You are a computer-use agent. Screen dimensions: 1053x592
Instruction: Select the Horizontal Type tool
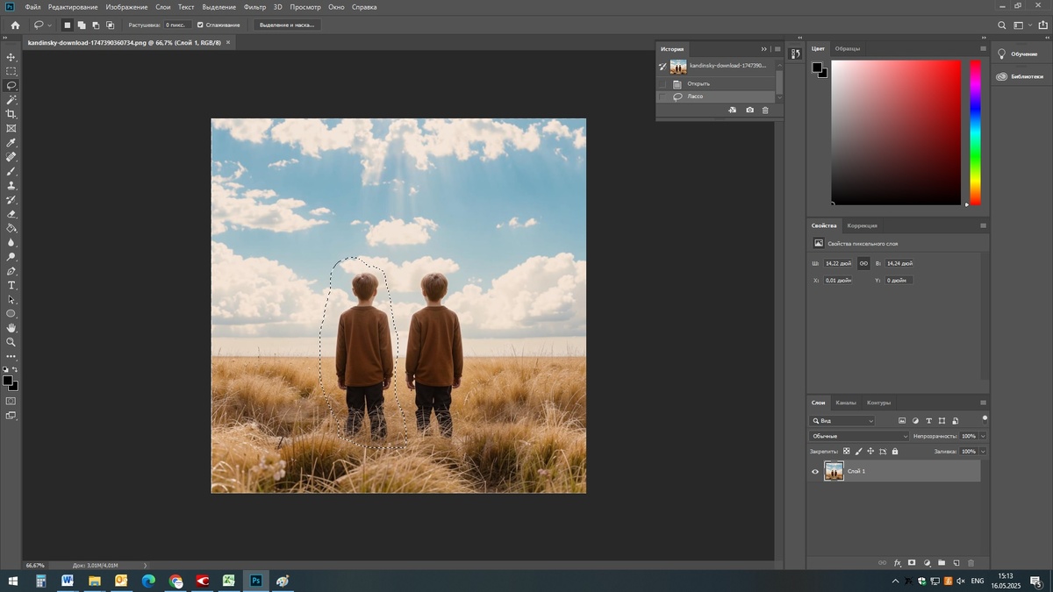click(x=11, y=285)
